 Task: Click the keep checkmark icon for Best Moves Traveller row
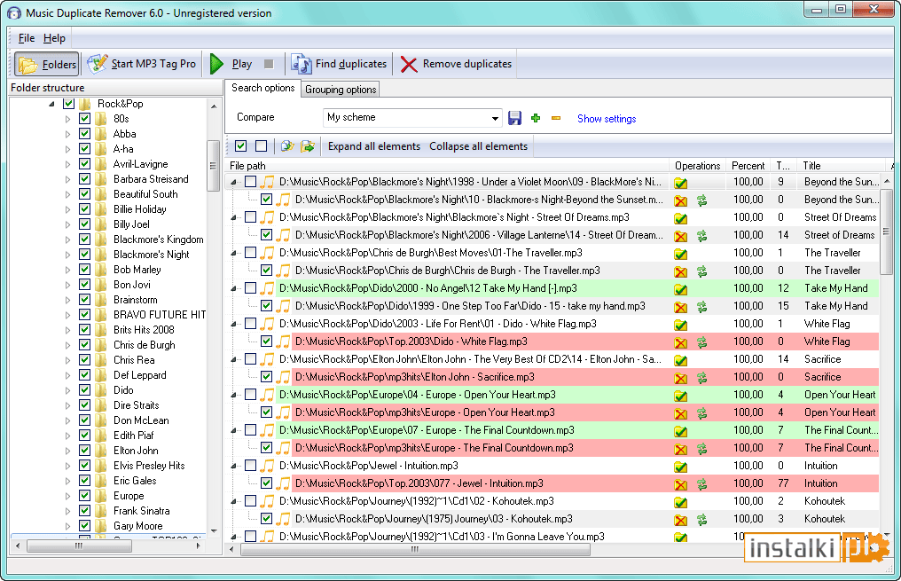[681, 254]
